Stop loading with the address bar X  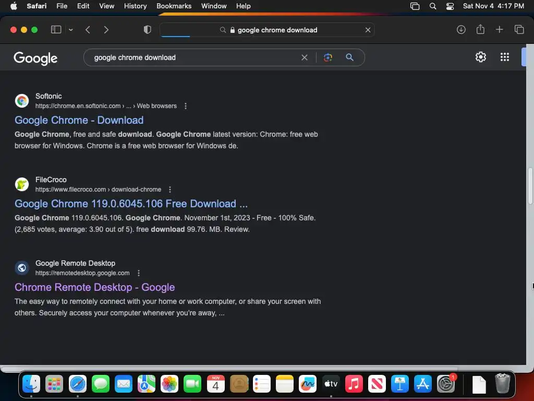click(x=368, y=30)
